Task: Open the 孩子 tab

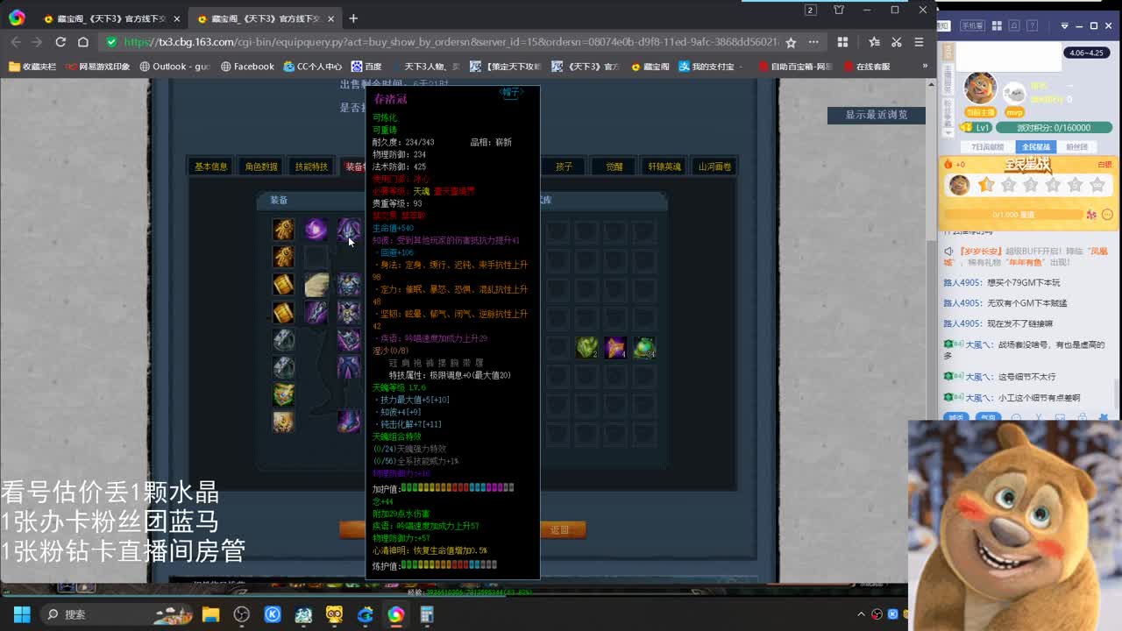Action: (564, 167)
